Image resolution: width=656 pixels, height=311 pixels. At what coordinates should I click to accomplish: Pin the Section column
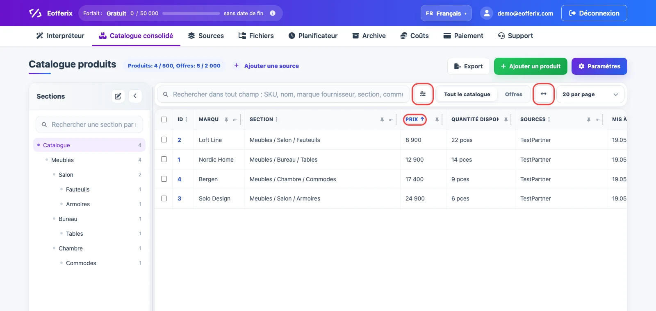click(x=382, y=119)
